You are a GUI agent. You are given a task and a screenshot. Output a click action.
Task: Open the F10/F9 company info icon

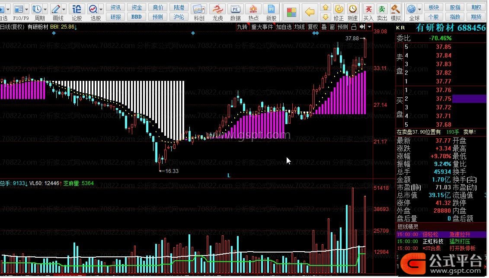coord(19,9)
